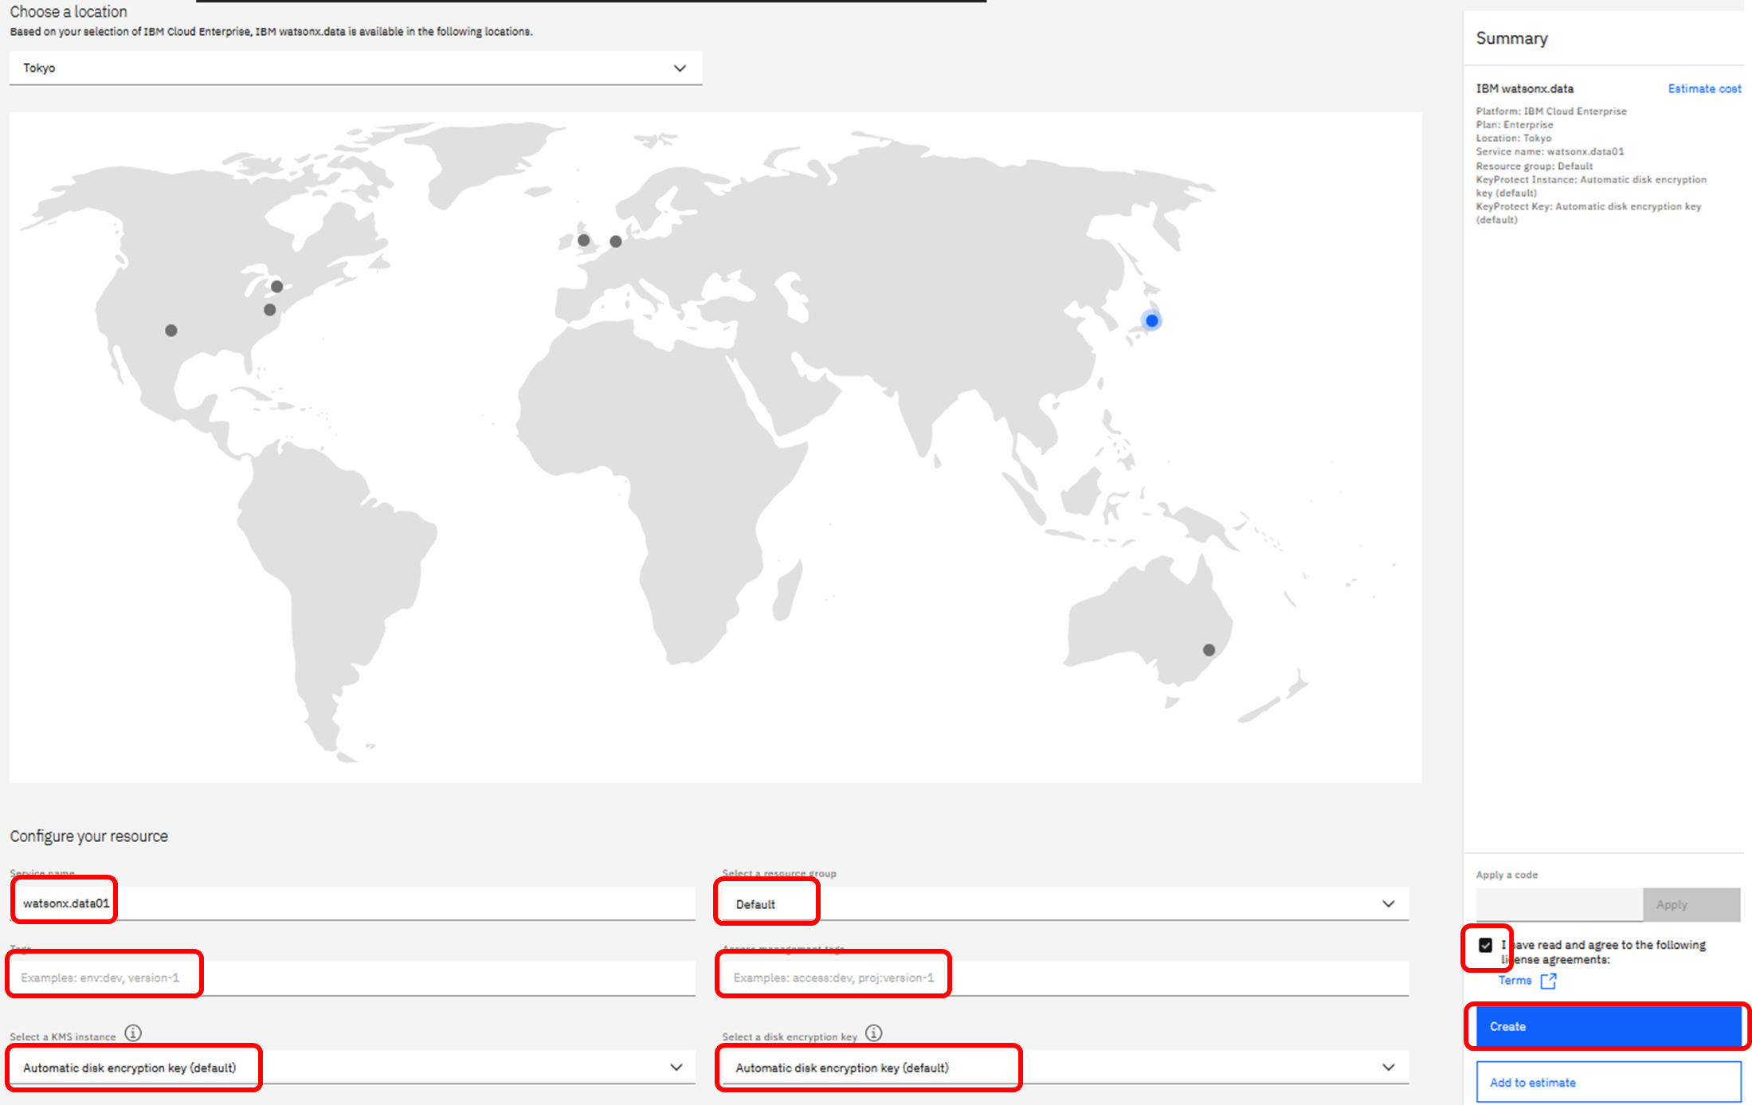
Task: Expand the resource group Default dropdown
Action: [1064, 904]
